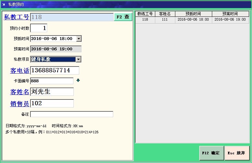
Task: Open the 客姓名 link label
Action: coord(20,92)
